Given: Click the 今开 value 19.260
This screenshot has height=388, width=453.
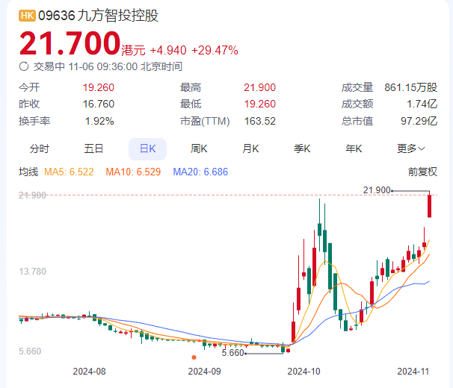Looking at the screenshot, I should (x=99, y=87).
